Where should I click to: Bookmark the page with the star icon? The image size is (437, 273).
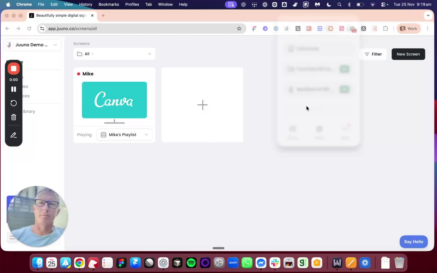[239, 28]
